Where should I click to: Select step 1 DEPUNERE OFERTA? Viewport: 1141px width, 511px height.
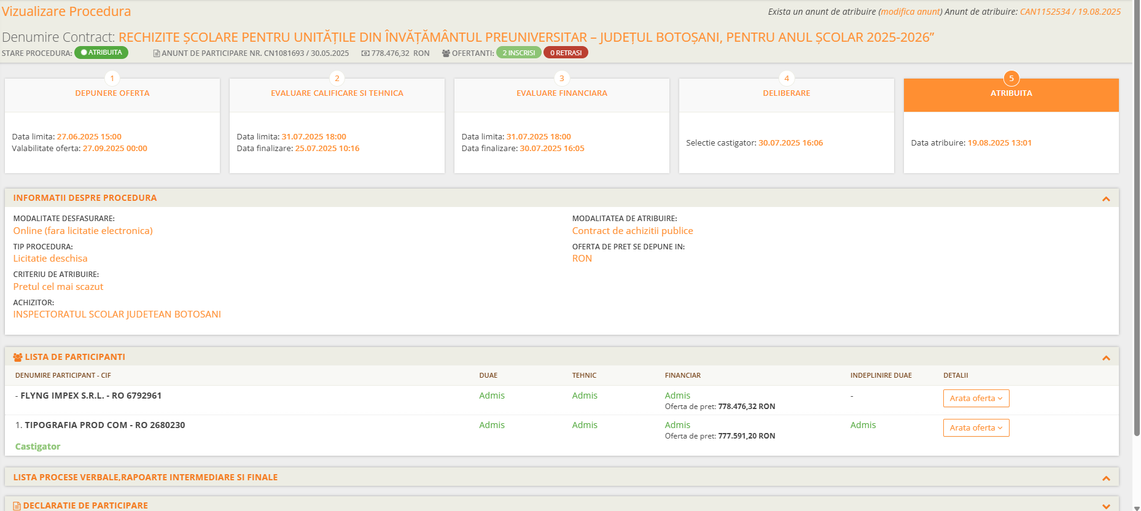pos(112,93)
